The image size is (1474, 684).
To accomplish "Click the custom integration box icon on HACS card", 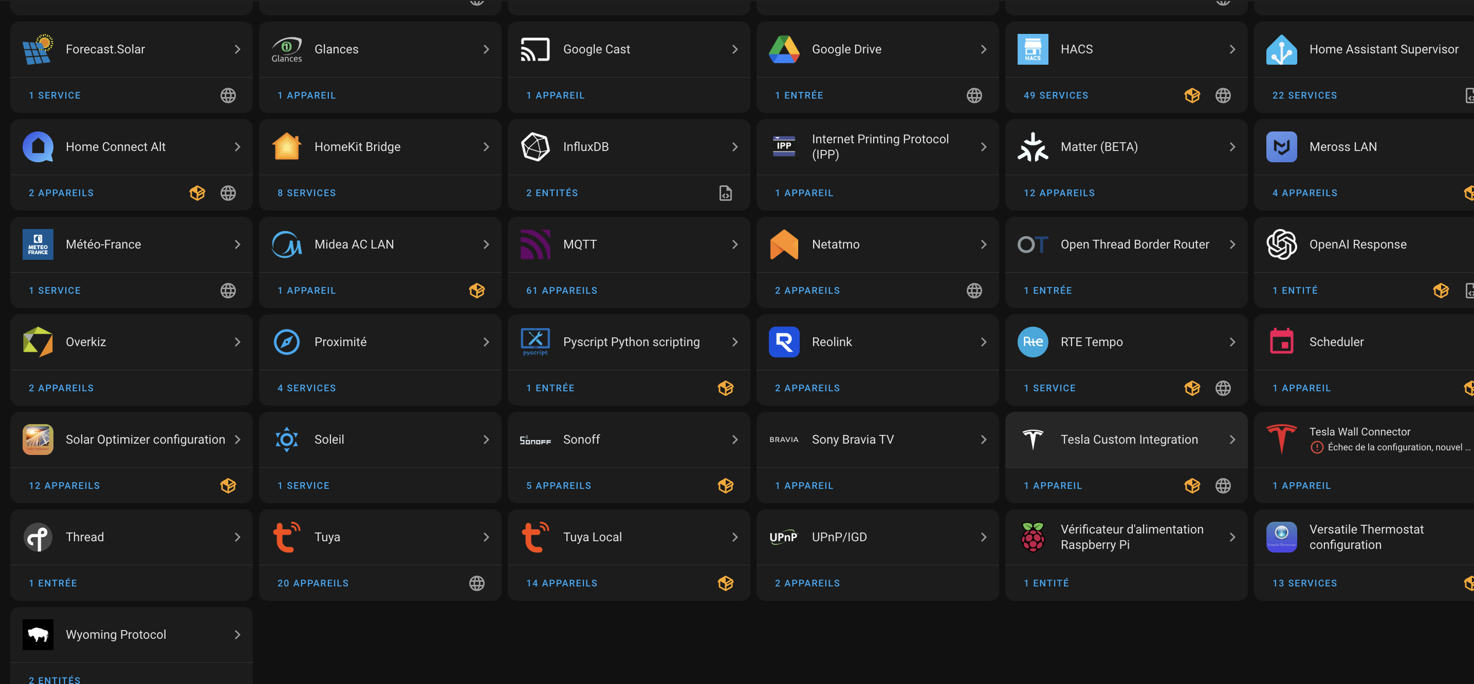I will point(1192,96).
